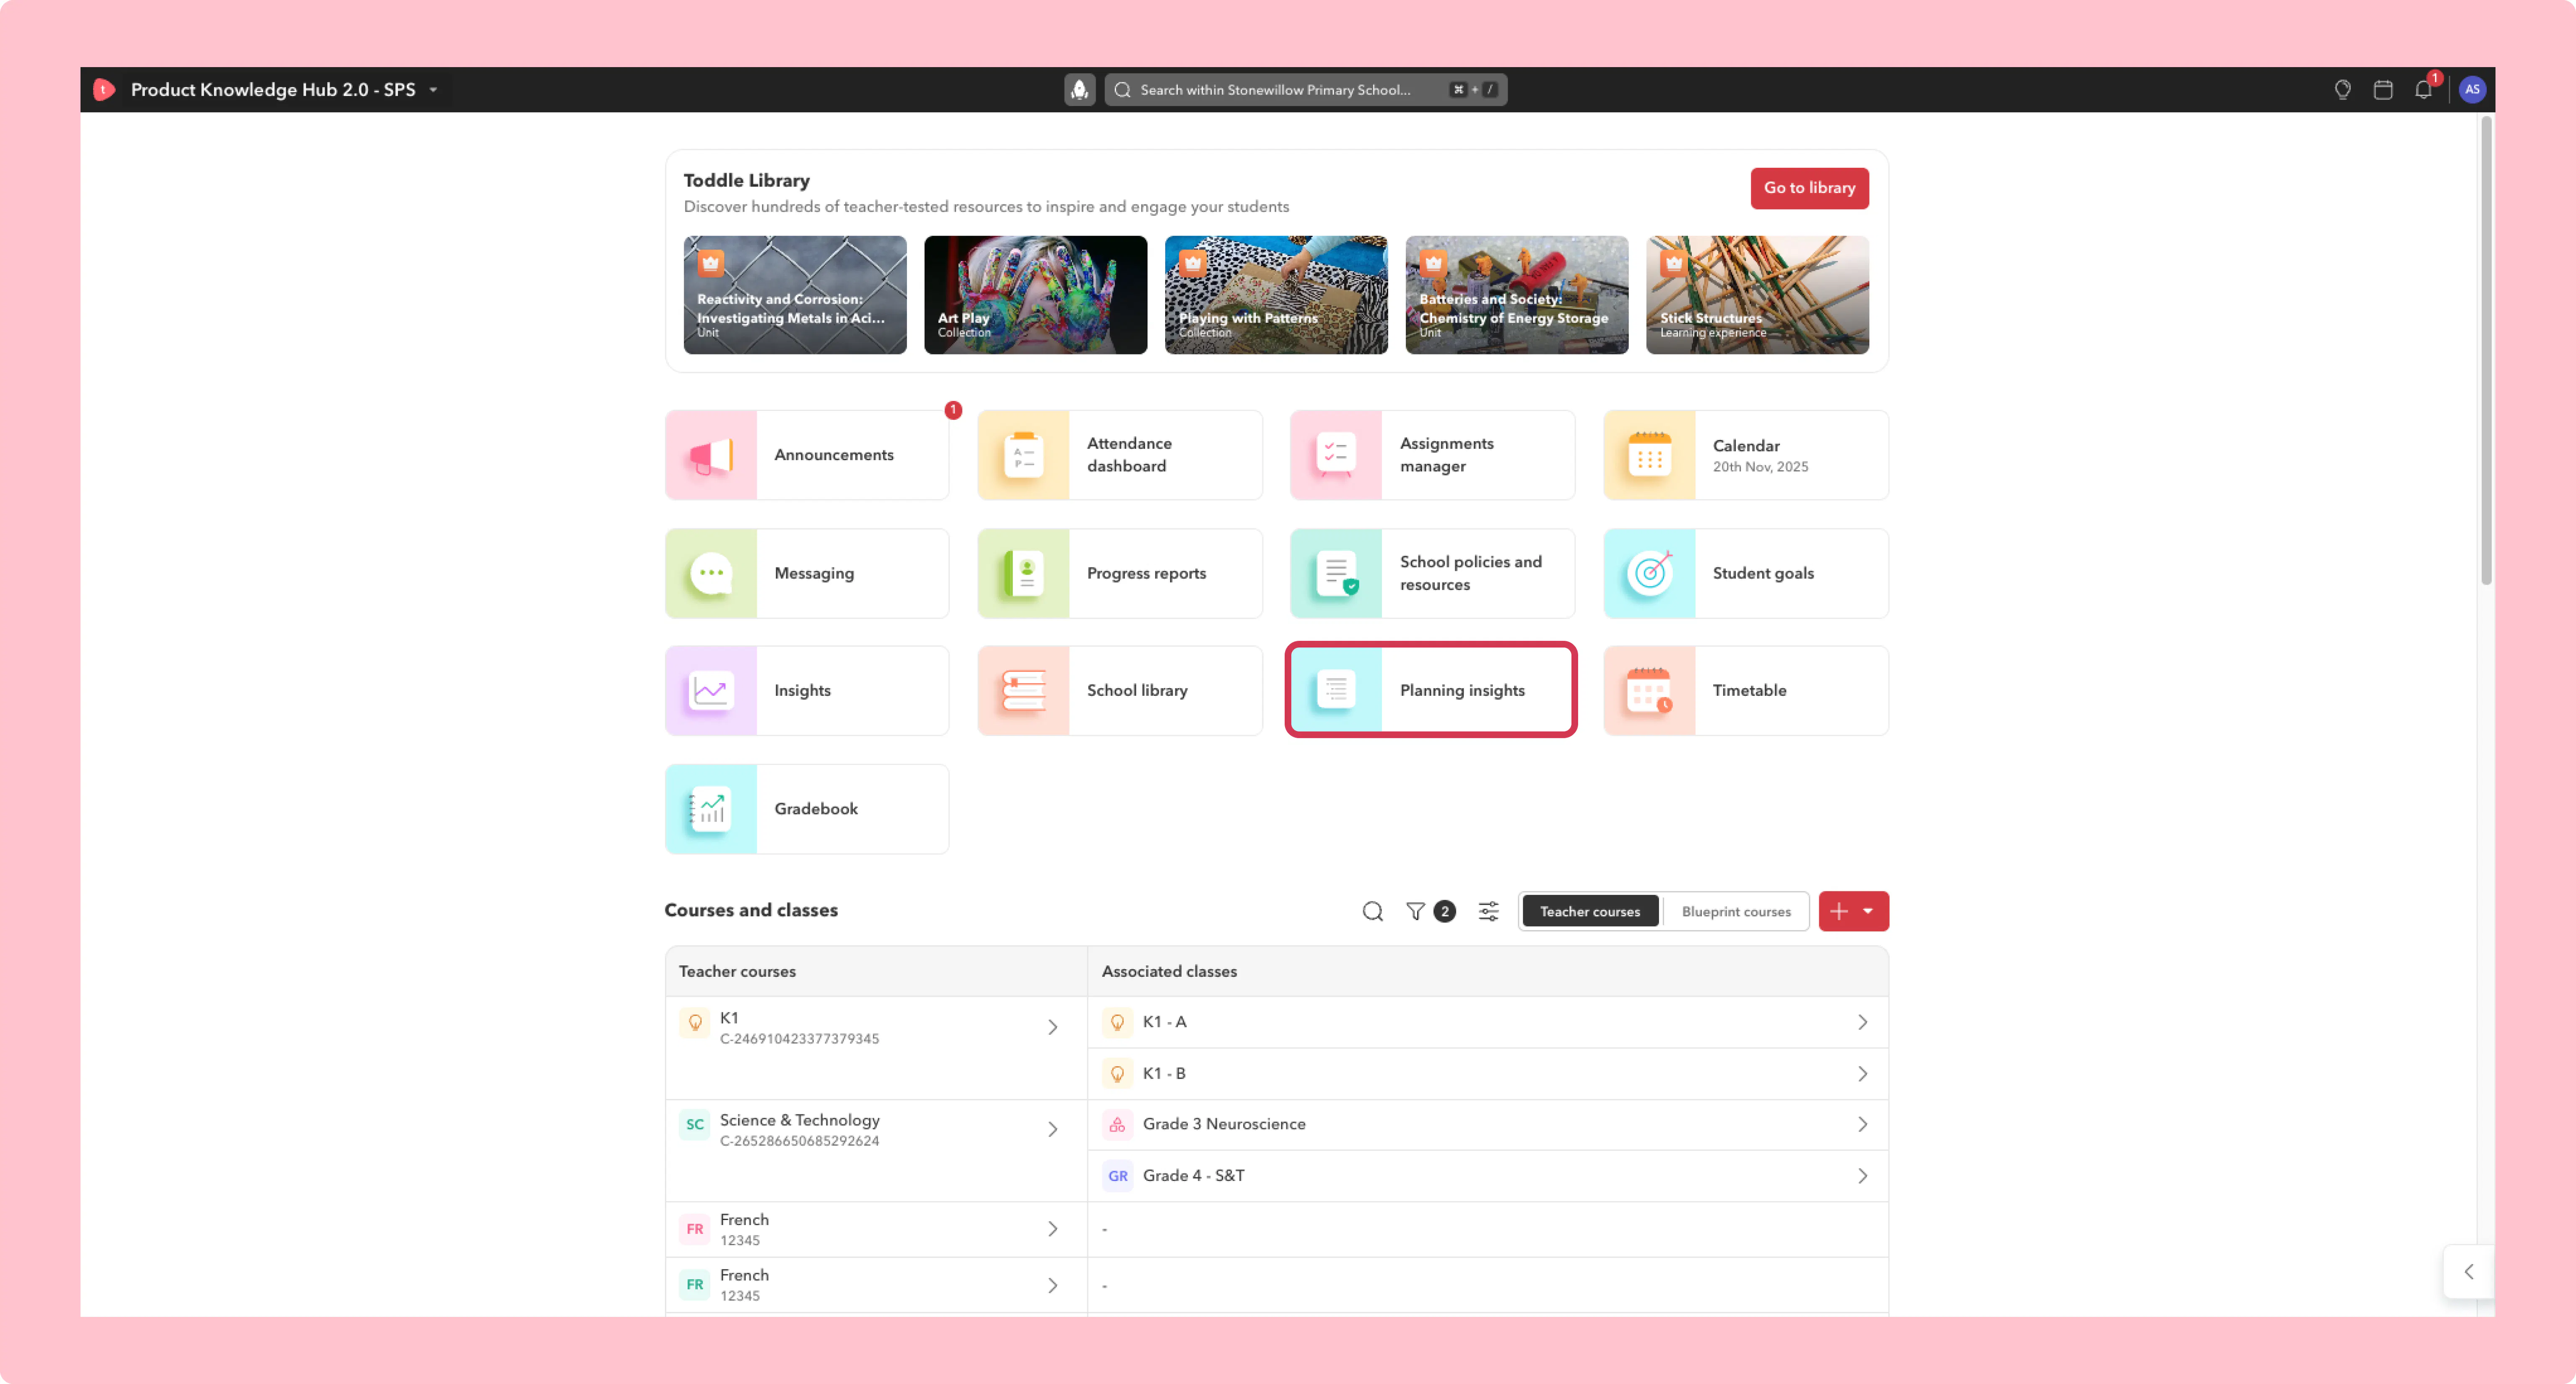Click the 'Grade 4 - S&T' class name
This screenshot has height=1384, width=2576.
tap(1194, 1177)
